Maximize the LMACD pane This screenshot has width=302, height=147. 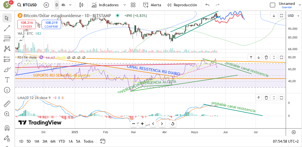pos(281,98)
